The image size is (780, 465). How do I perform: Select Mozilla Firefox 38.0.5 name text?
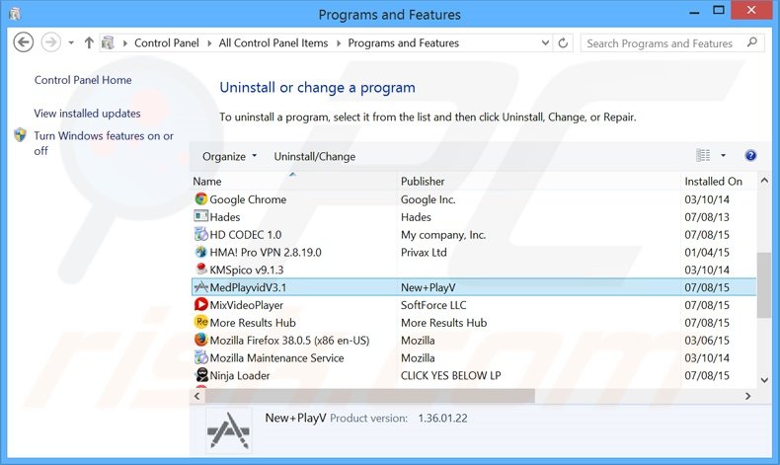pos(289,341)
